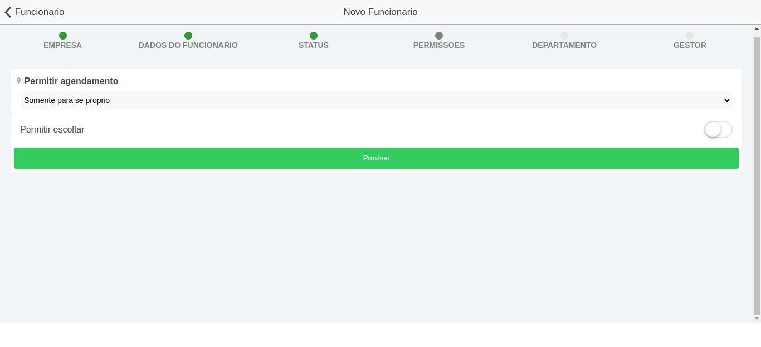Click the dropdown arrow of the agendamento select

coord(726,100)
